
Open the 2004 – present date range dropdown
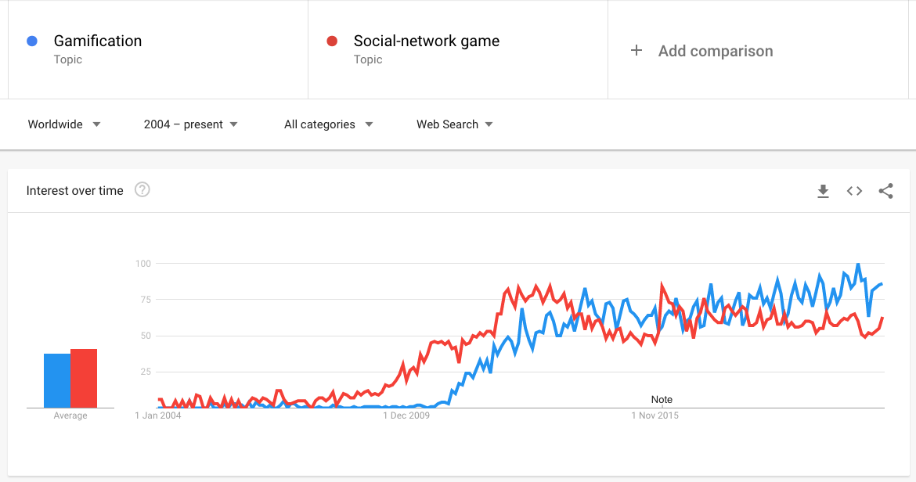[191, 124]
